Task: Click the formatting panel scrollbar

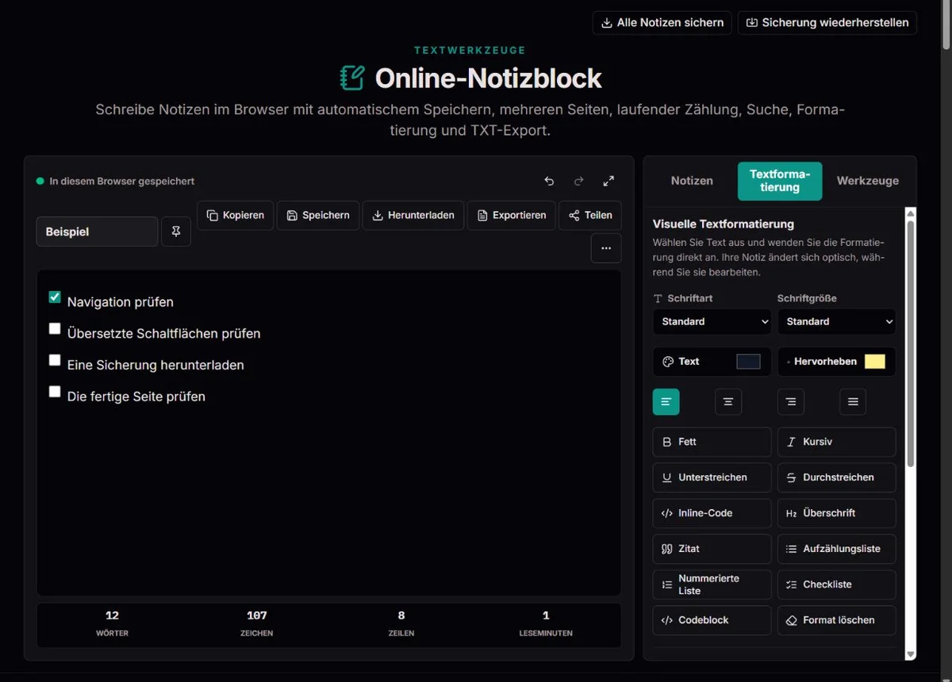Action: click(911, 345)
